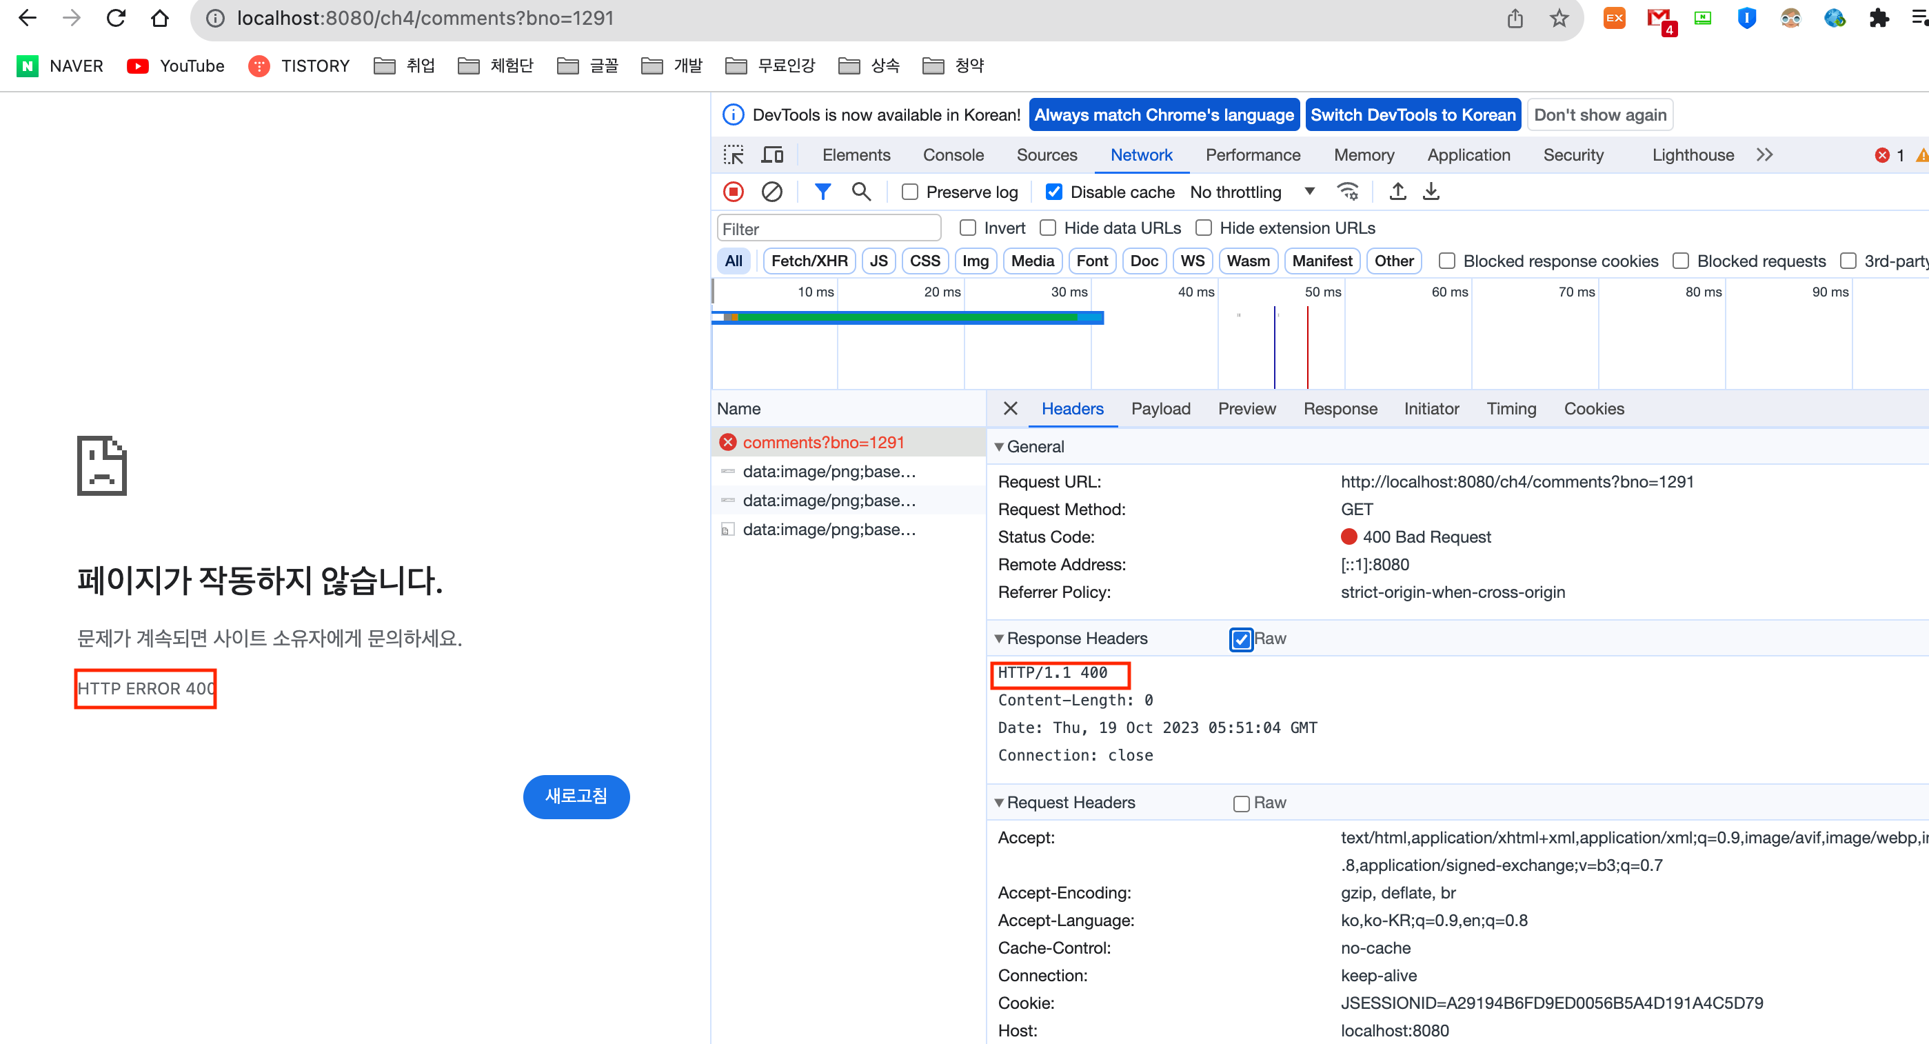The width and height of the screenshot is (1929, 1044).
Task: Open the network conditions wifi icon
Action: pos(1347,192)
